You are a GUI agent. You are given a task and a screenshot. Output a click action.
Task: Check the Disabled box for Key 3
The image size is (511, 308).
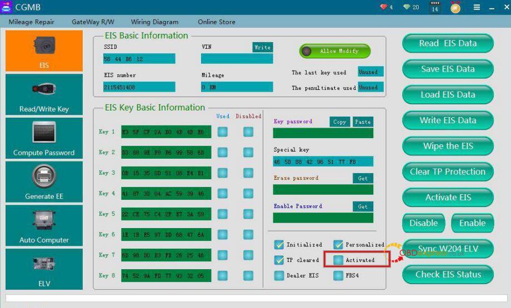[x=248, y=173]
